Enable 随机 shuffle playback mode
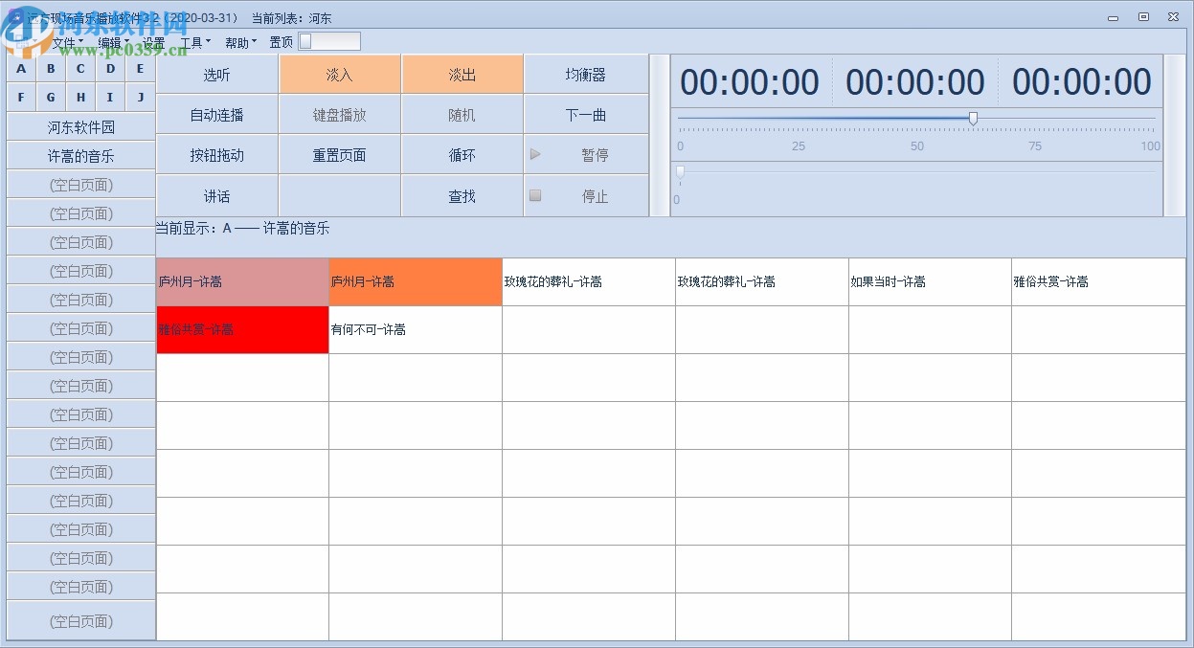The width and height of the screenshot is (1194, 648). click(462, 114)
